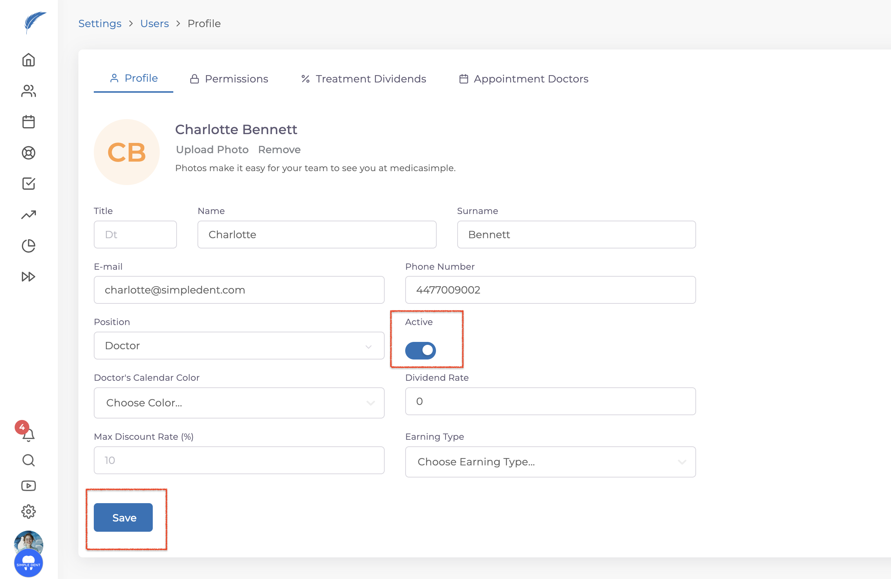Click the video tutorials play icon
Screen dimensions: 891x579
pyautogui.click(x=29, y=486)
